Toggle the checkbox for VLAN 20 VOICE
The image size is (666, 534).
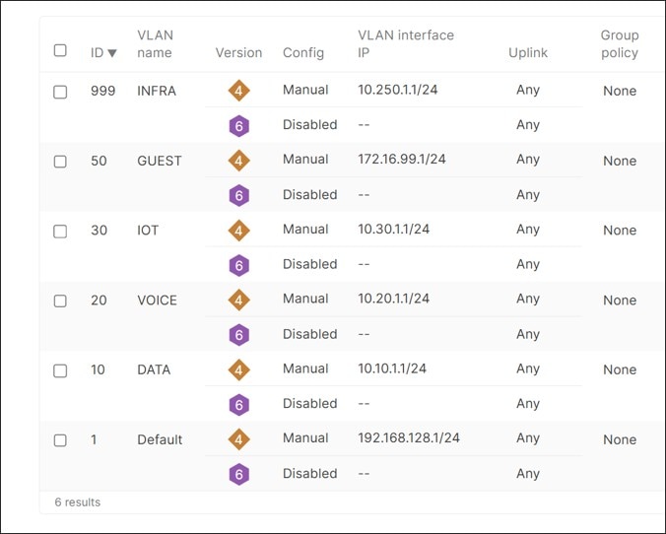(x=60, y=300)
